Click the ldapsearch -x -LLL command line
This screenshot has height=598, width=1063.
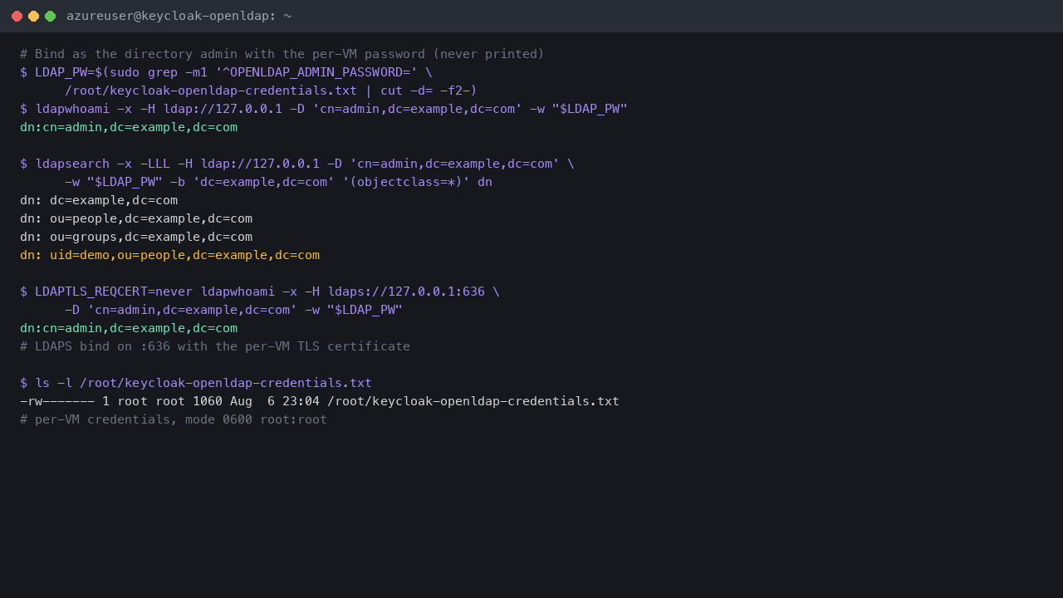[297, 164]
